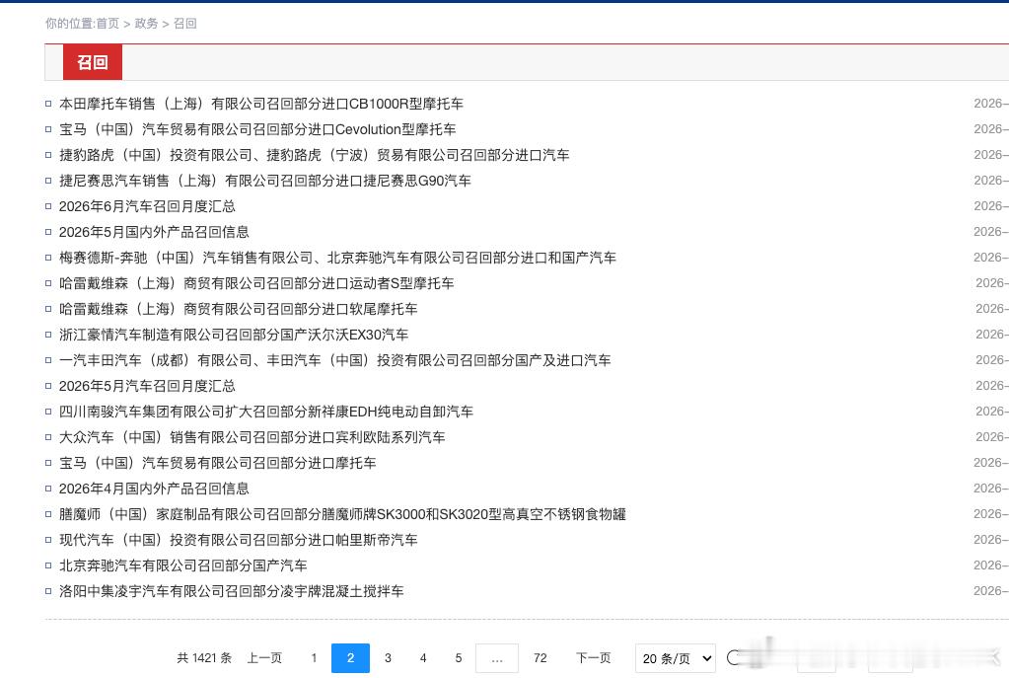Click current page 2 button
Screen dimensions: 1009x678
(351, 658)
